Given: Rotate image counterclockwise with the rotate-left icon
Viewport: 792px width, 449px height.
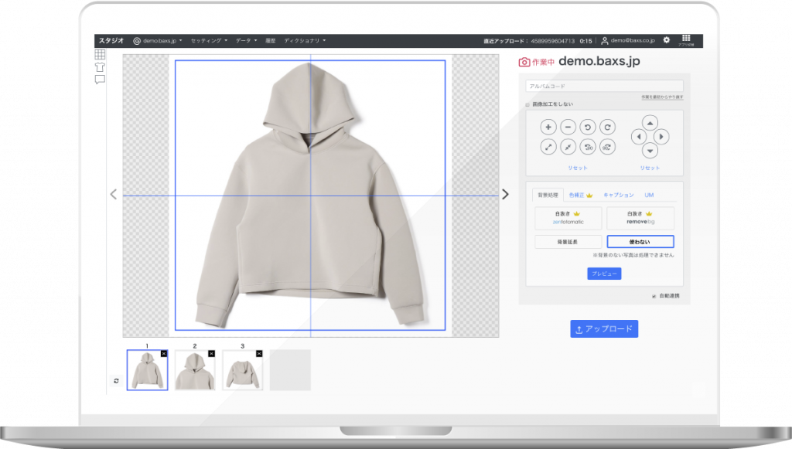Looking at the screenshot, I should (588, 127).
